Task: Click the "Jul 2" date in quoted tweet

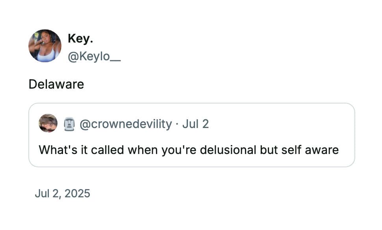Action: click(x=195, y=124)
